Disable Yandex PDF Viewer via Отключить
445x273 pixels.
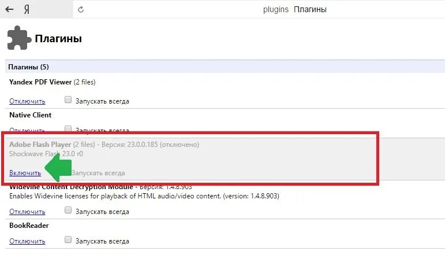(x=27, y=101)
